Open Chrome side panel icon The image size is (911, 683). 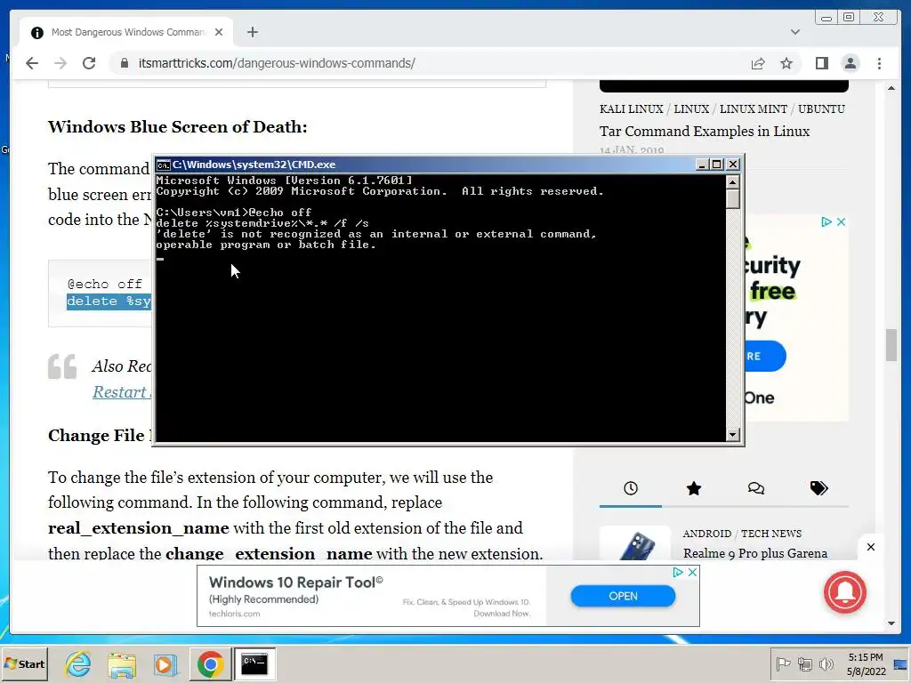coord(821,63)
